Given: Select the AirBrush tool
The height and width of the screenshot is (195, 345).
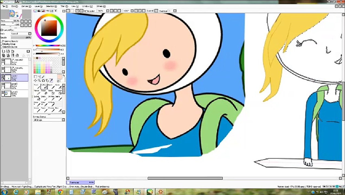Looking at the screenshot, I should tap(44, 87).
